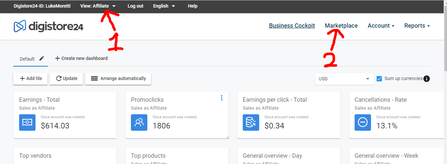Click Log out in top bar
Viewport: 447px width, 164px height.
click(135, 6)
